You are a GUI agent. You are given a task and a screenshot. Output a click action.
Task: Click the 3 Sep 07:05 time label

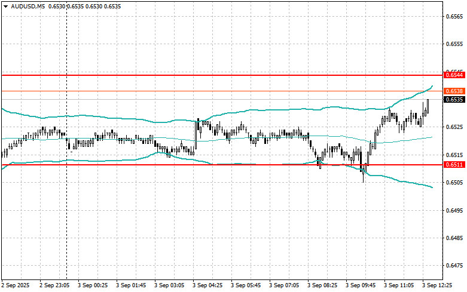[x=284, y=285]
